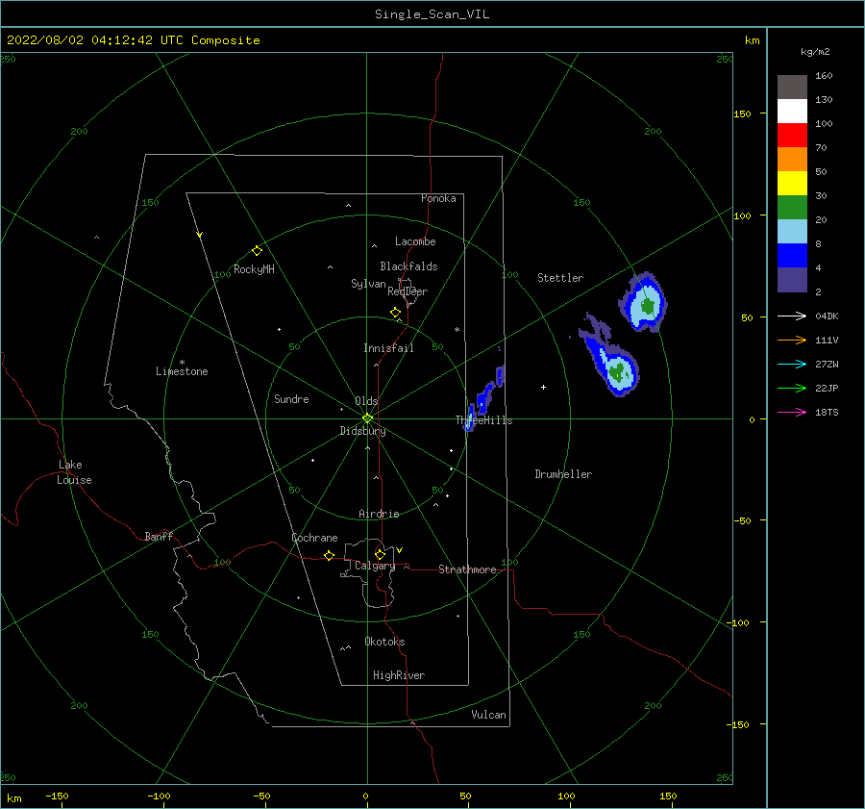Click the yellow 30-50 legend swatch
865x809 pixels.
[x=792, y=184]
